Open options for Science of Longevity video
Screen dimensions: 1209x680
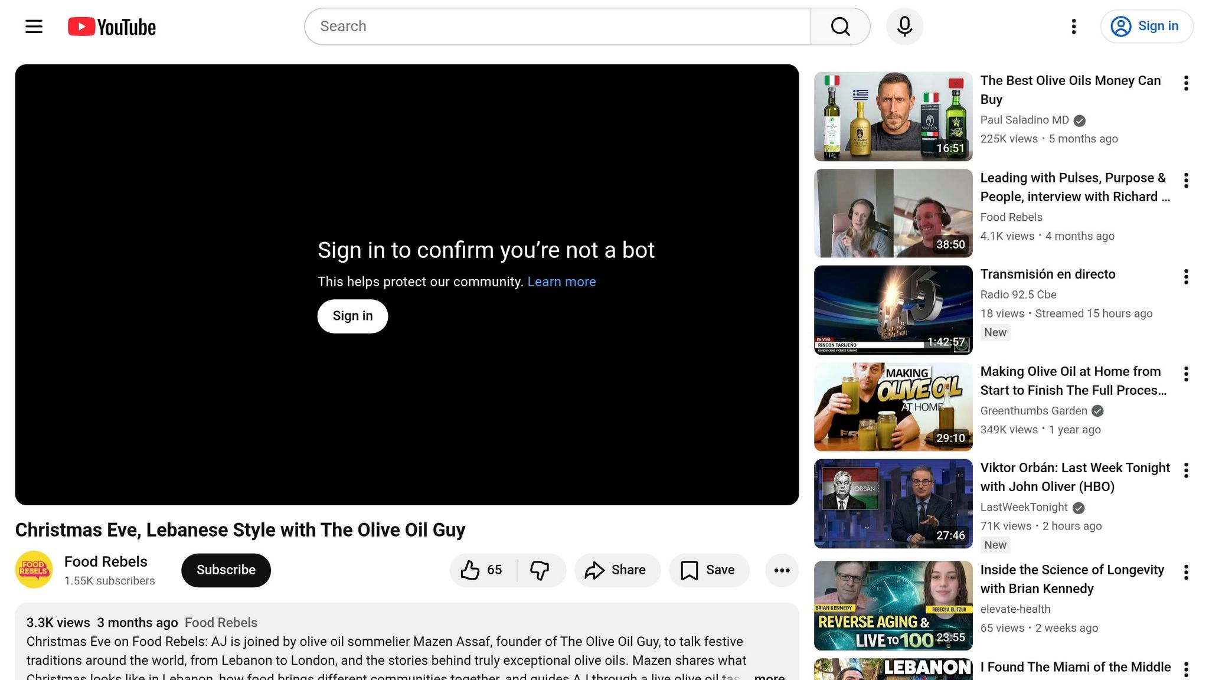point(1186,572)
